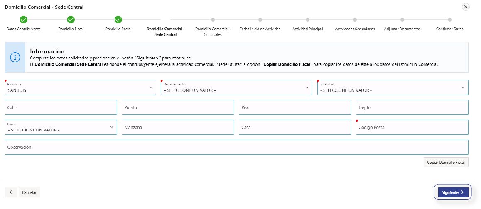Click the back arrow chevron button

tap(11, 192)
